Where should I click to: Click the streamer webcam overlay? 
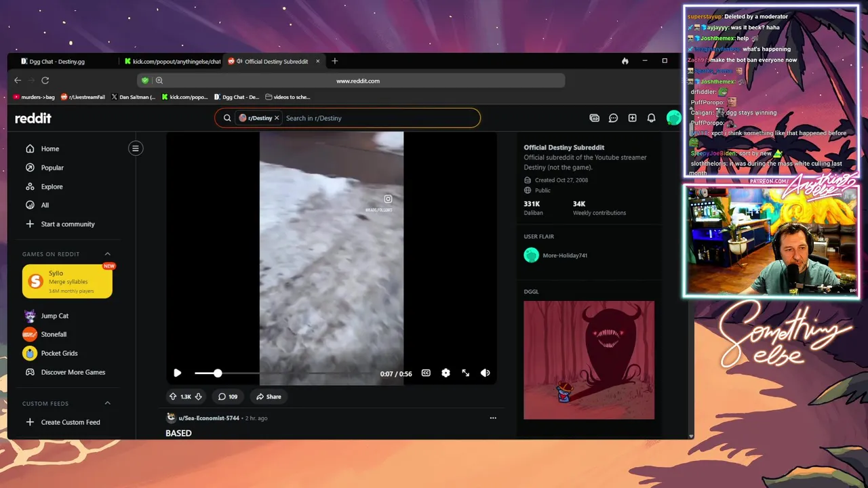[x=771, y=241]
